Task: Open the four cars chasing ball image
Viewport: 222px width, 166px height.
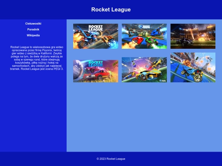Action: tap(144, 36)
